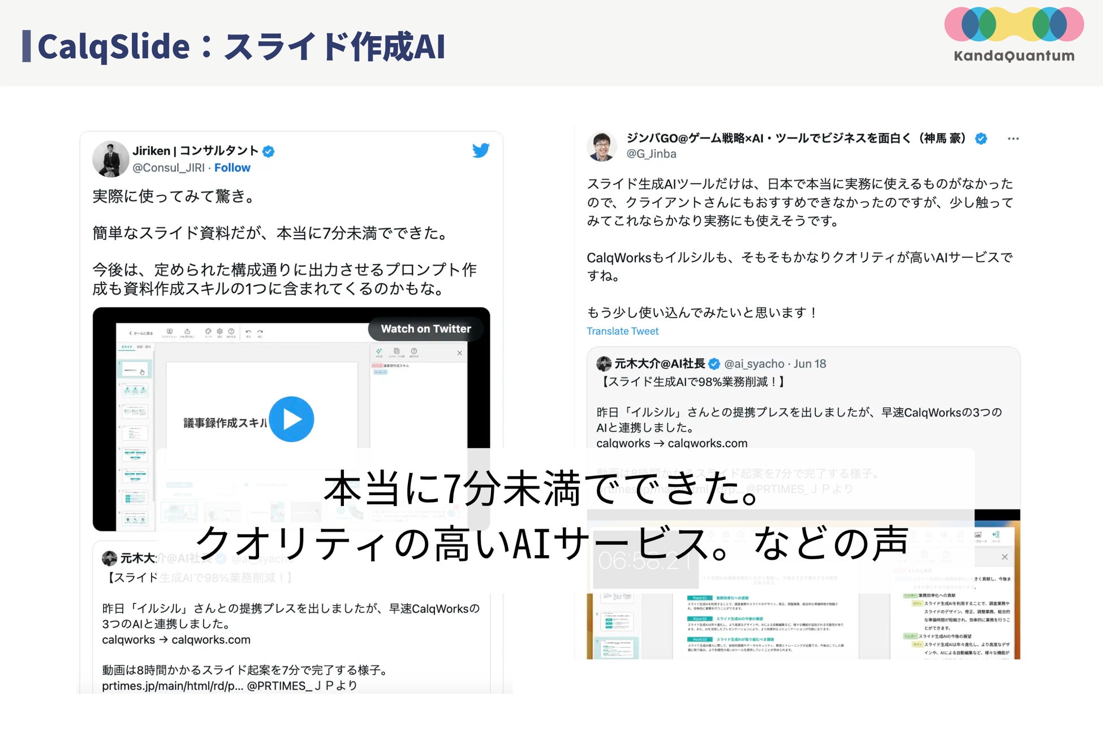This screenshot has height=731, width=1103.
Task: Click the share/export icon in video toolbar
Action: 187,331
